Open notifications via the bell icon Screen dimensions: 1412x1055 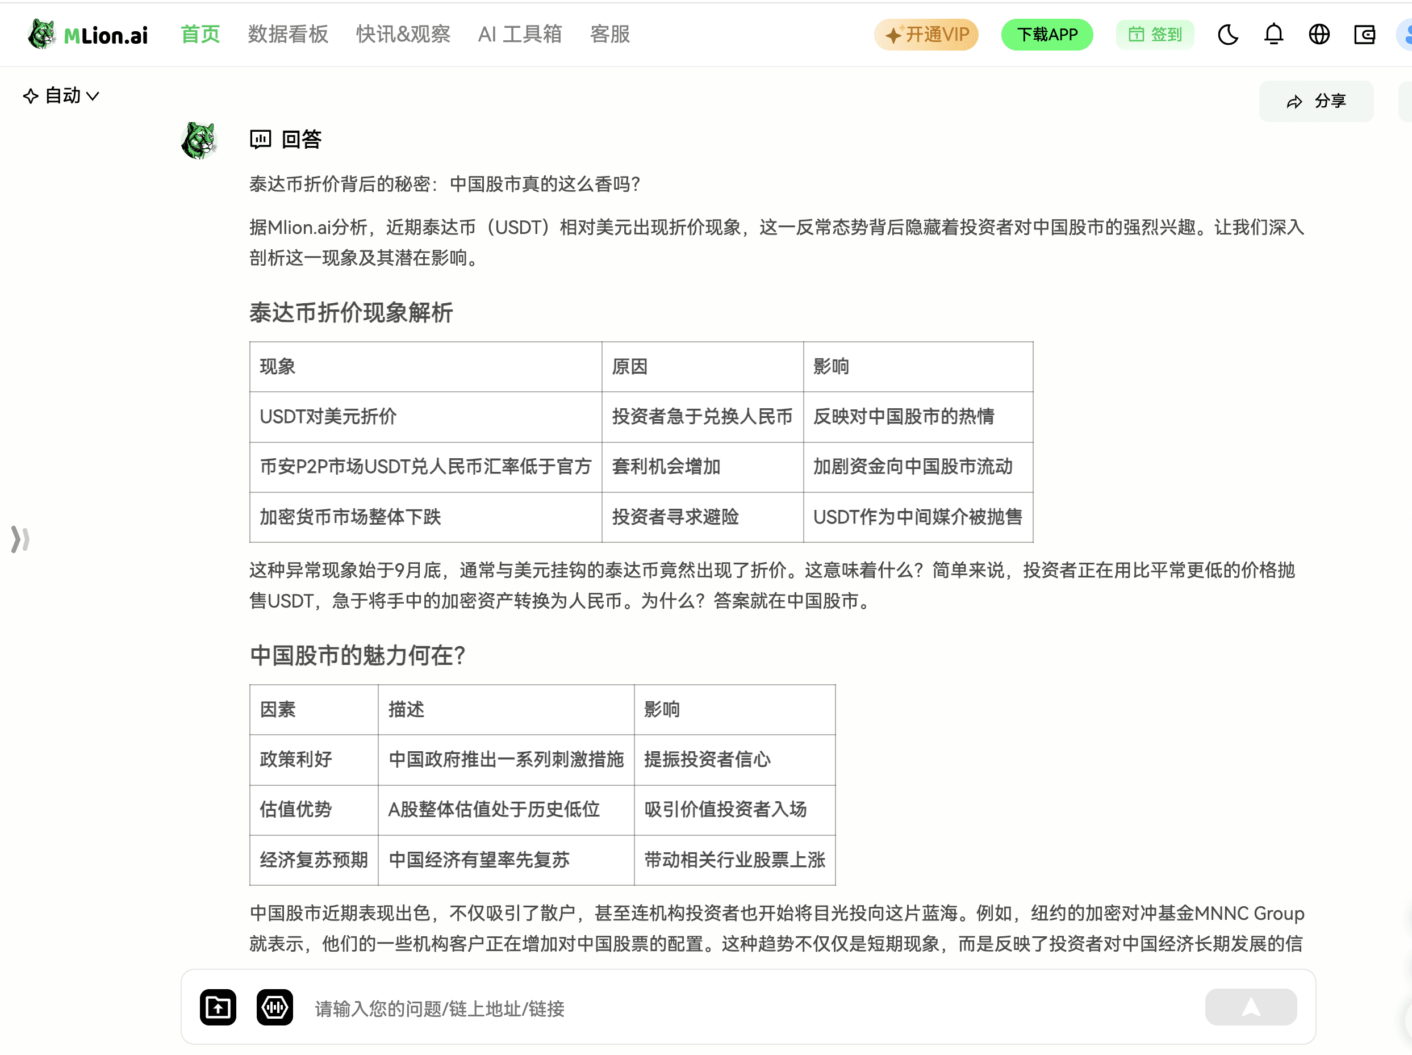(x=1273, y=35)
